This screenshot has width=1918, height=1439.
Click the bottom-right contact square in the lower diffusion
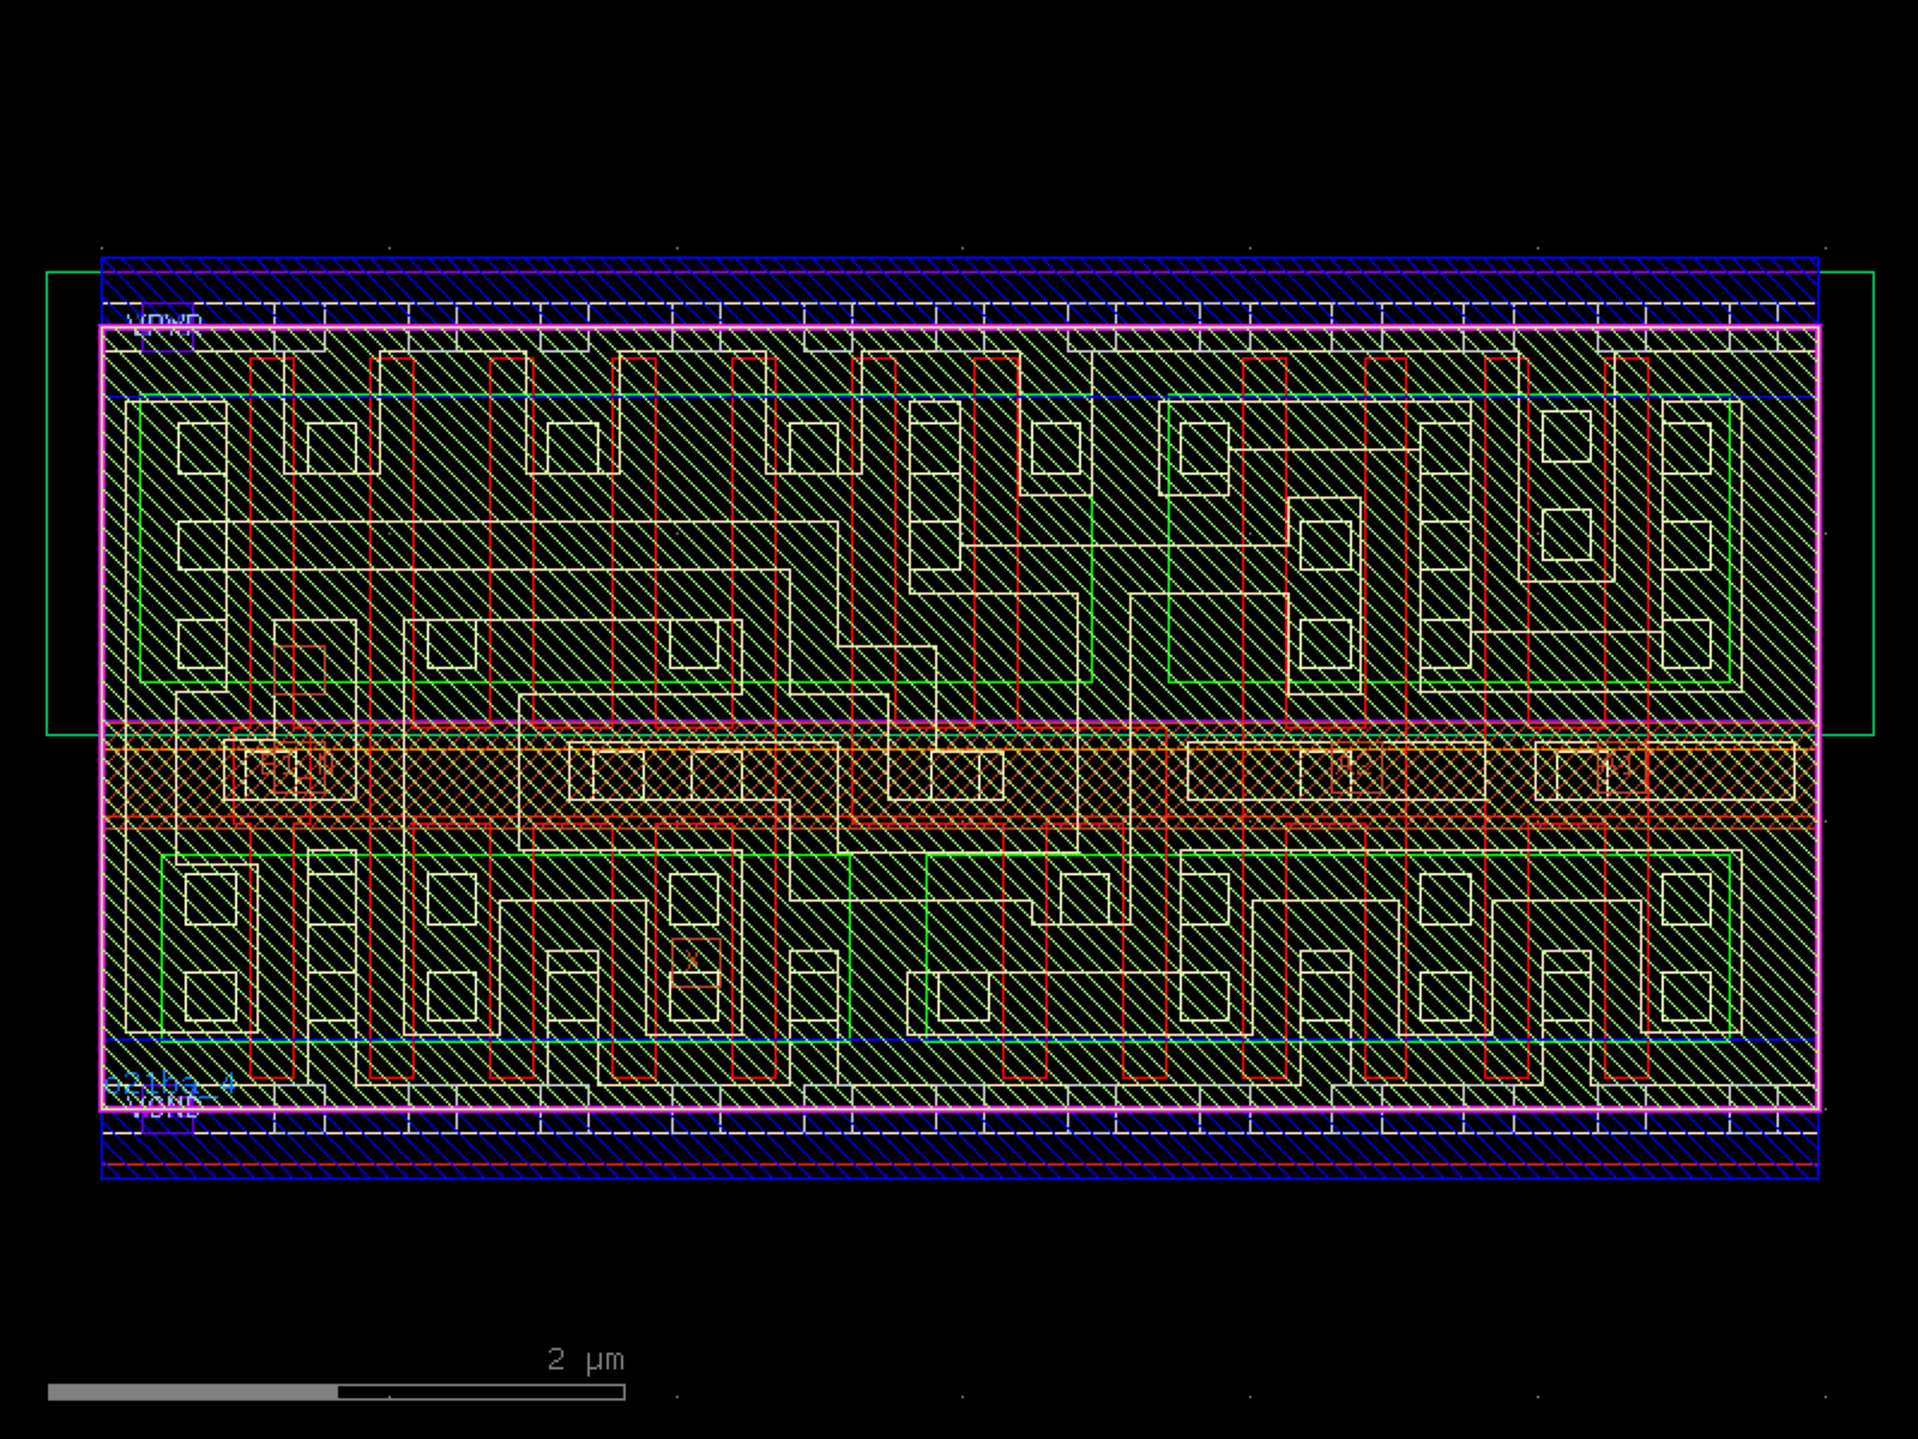1686,996
